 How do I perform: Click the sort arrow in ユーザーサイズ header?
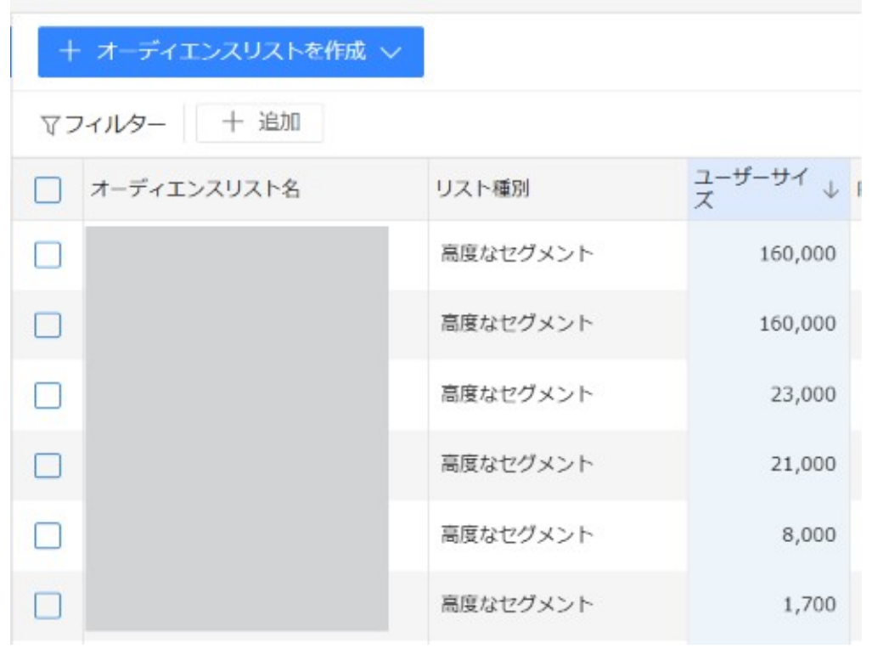tap(831, 189)
